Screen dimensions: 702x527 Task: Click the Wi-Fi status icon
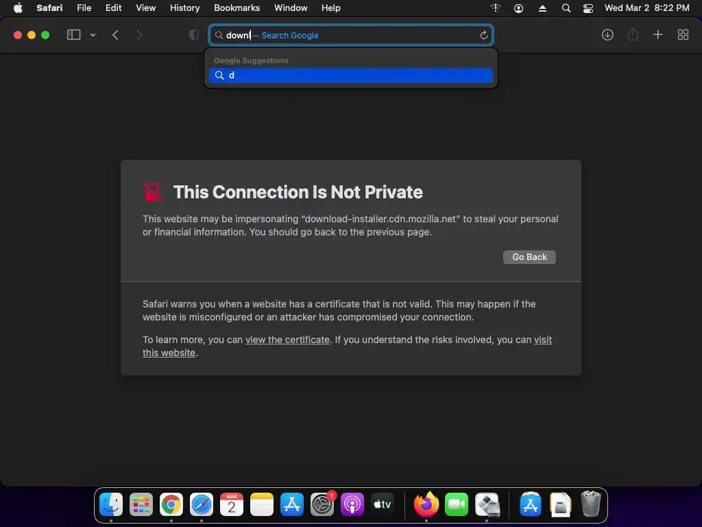pos(495,8)
